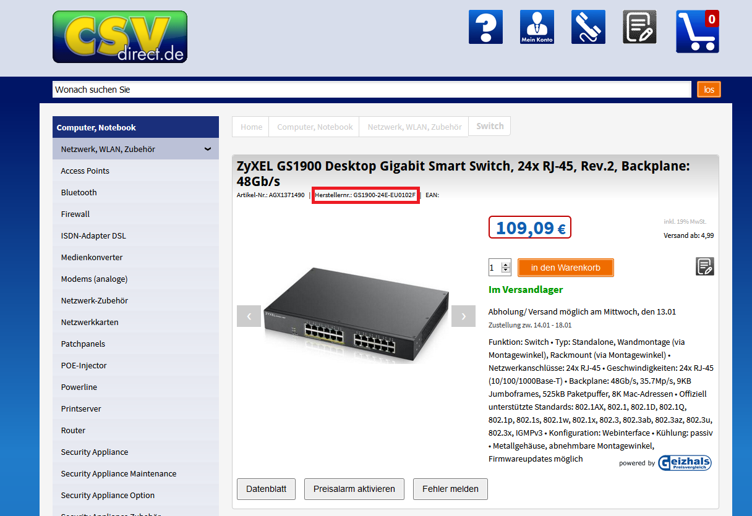Visit the Geizhals Preisvergleich logo
The image size is (752, 516).
click(685, 463)
